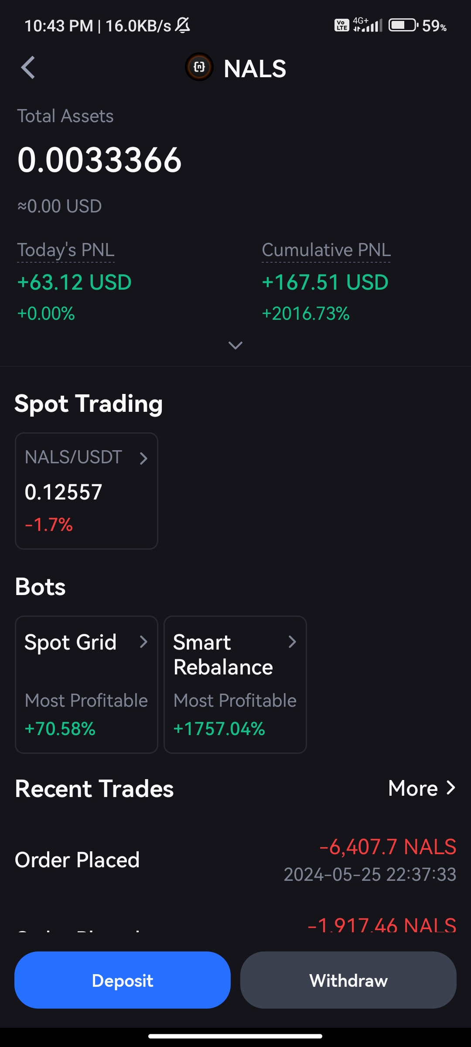The height and width of the screenshot is (1047, 471).
Task: Tap the Withdraw button
Action: pyautogui.click(x=348, y=980)
